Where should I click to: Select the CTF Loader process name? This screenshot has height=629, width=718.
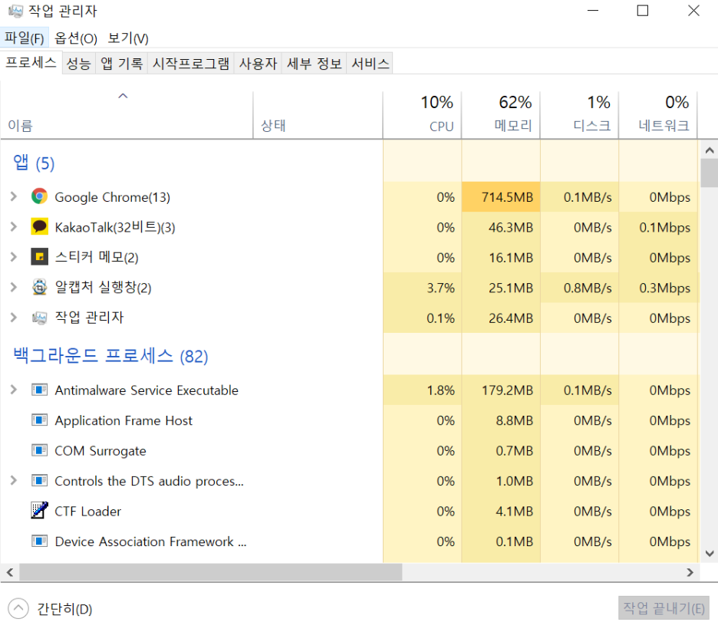click(88, 512)
